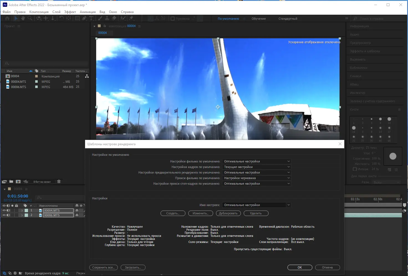Open Прокси фильма по умолчанию dropdown
408x276 pixels.
(x=257, y=178)
